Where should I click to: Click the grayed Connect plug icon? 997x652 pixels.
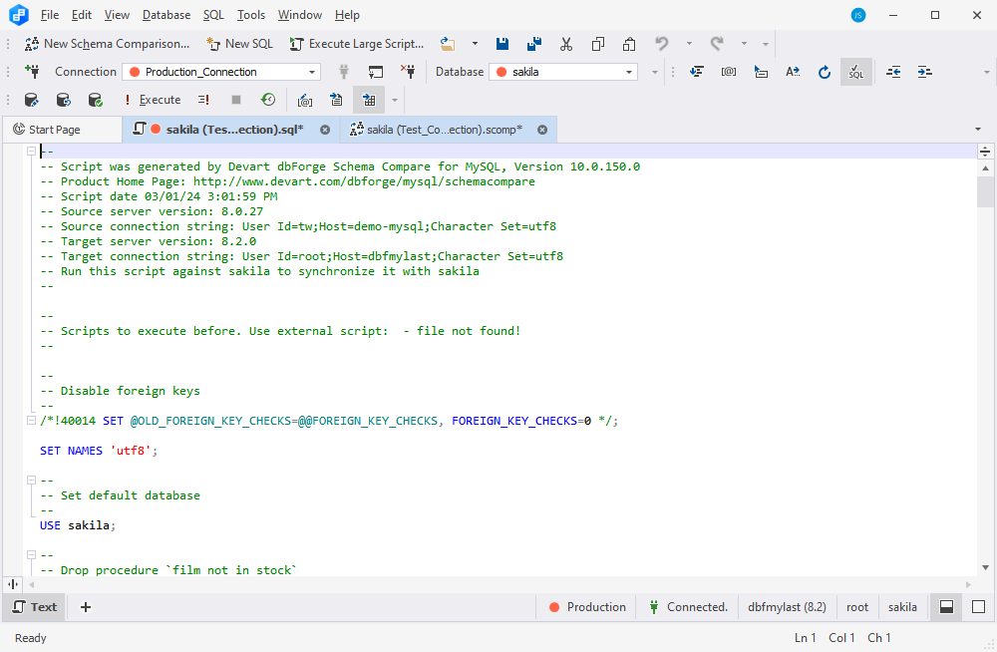pos(344,72)
